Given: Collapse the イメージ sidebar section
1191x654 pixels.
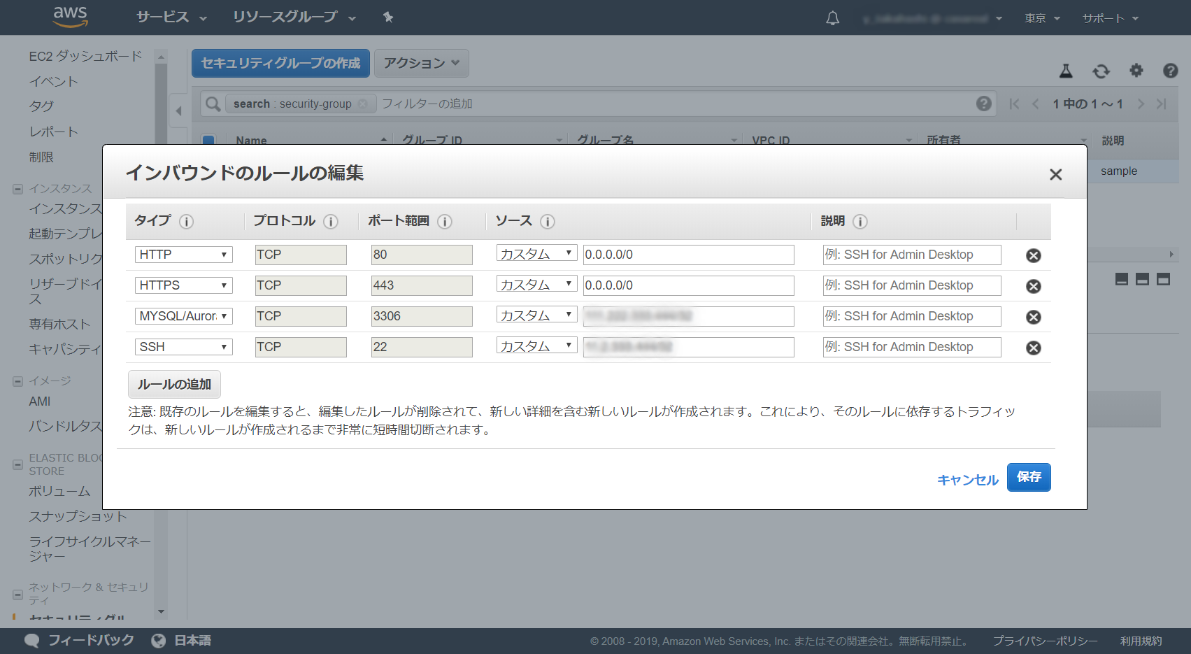Looking at the screenshot, I should pyautogui.click(x=18, y=381).
